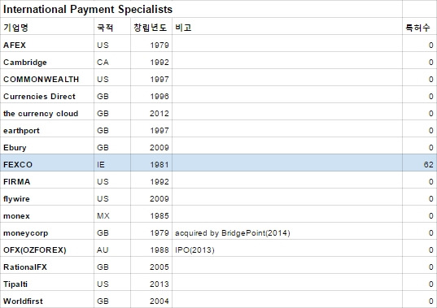Select the 비고 header cell
Image resolution: width=437 pixels, height=308 pixels.
[x=287, y=28]
